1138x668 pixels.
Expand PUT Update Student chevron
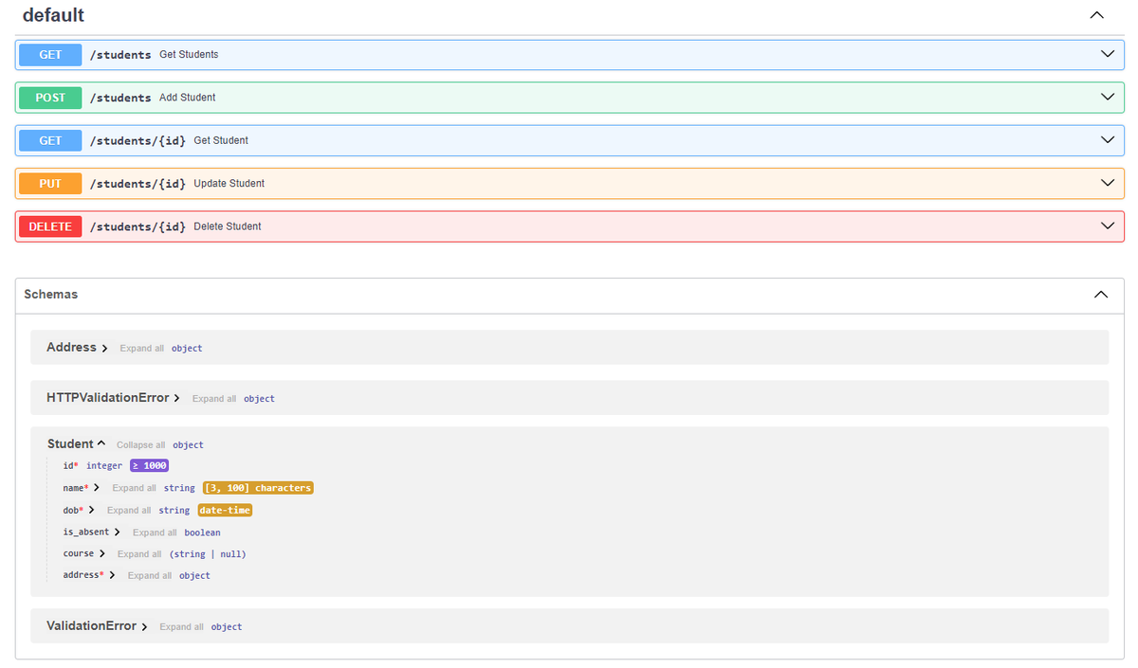[1108, 183]
